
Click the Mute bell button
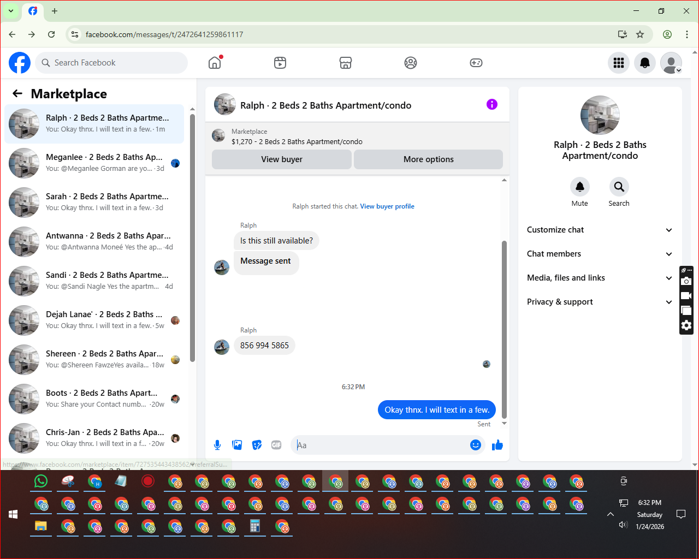click(x=580, y=187)
